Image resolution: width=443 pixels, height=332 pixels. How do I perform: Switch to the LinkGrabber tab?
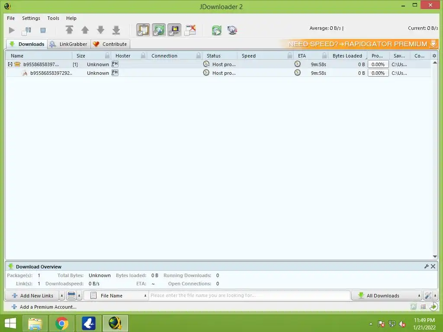point(69,44)
